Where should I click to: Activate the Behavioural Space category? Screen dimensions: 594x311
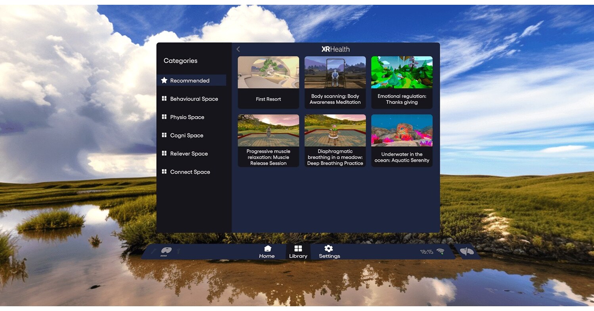coord(194,99)
